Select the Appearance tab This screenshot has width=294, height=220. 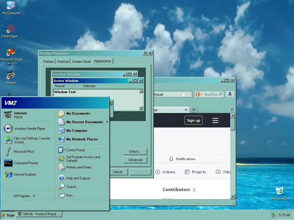click(x=102, y=61)
